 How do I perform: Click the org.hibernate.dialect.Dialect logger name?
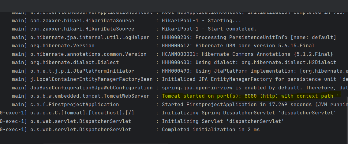click(75, 63)
